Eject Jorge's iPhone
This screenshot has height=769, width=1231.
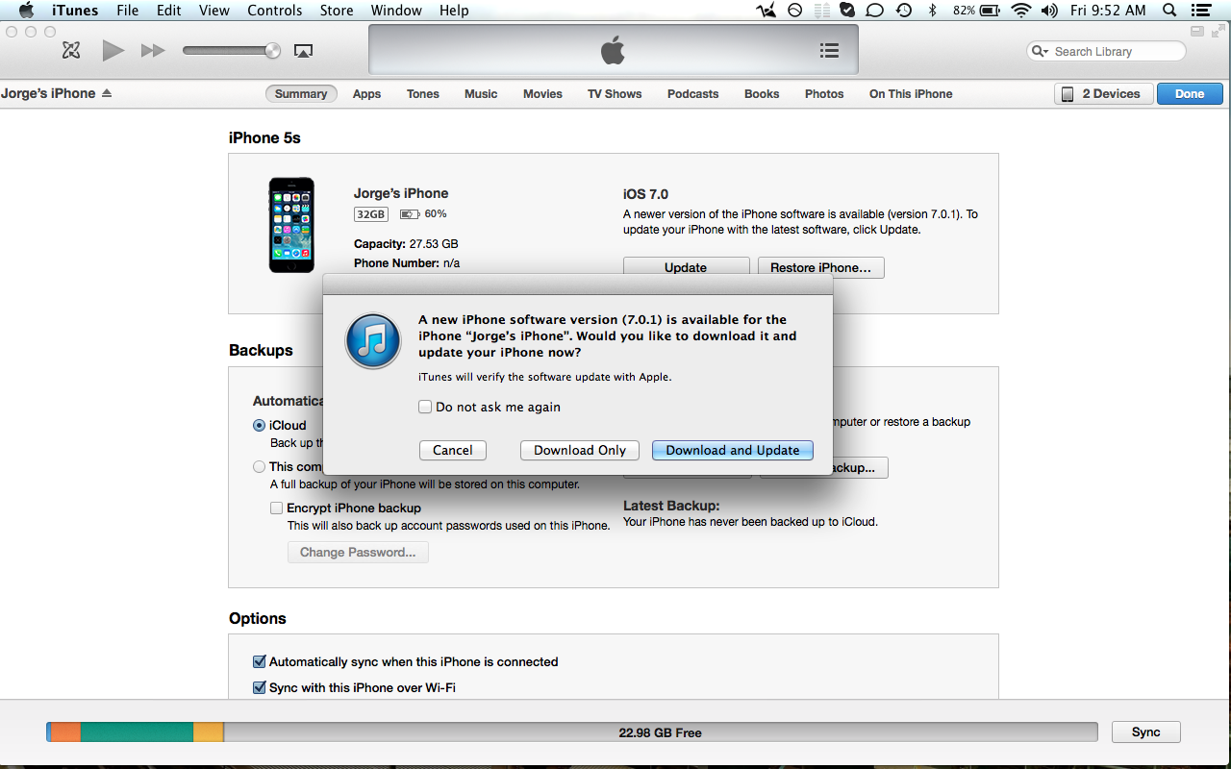coord(107,93)
